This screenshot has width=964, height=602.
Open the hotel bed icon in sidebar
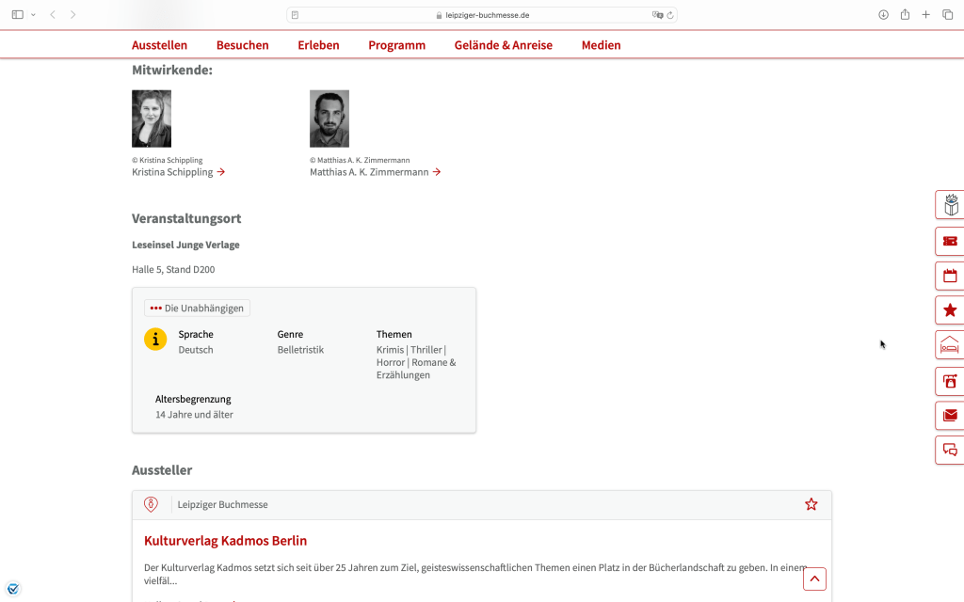(950, 345)
